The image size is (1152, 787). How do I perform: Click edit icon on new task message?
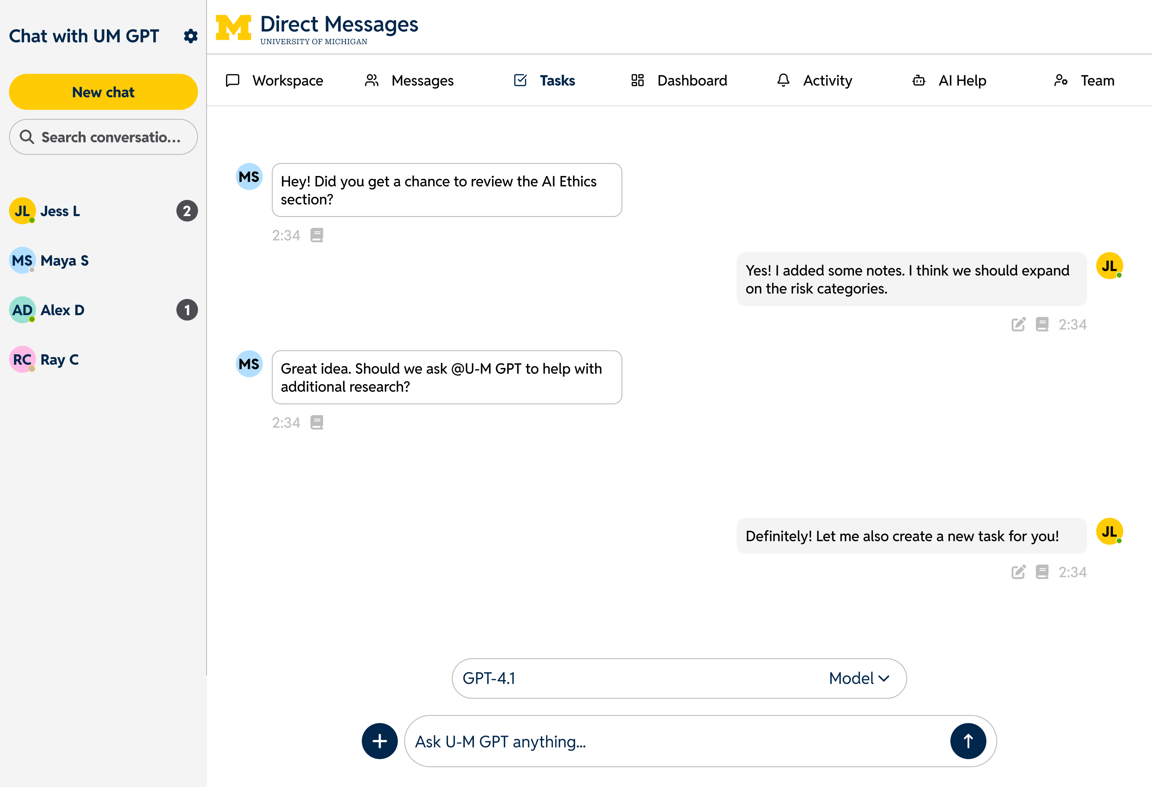coord(1018,572)
